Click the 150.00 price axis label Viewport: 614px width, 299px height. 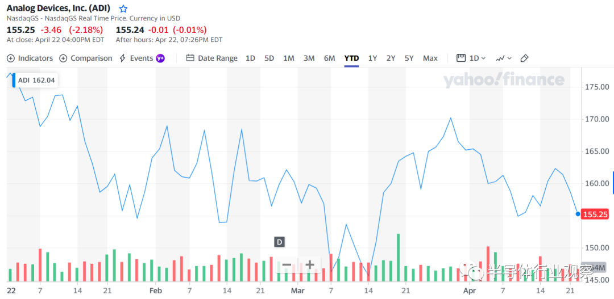point(596,248)
